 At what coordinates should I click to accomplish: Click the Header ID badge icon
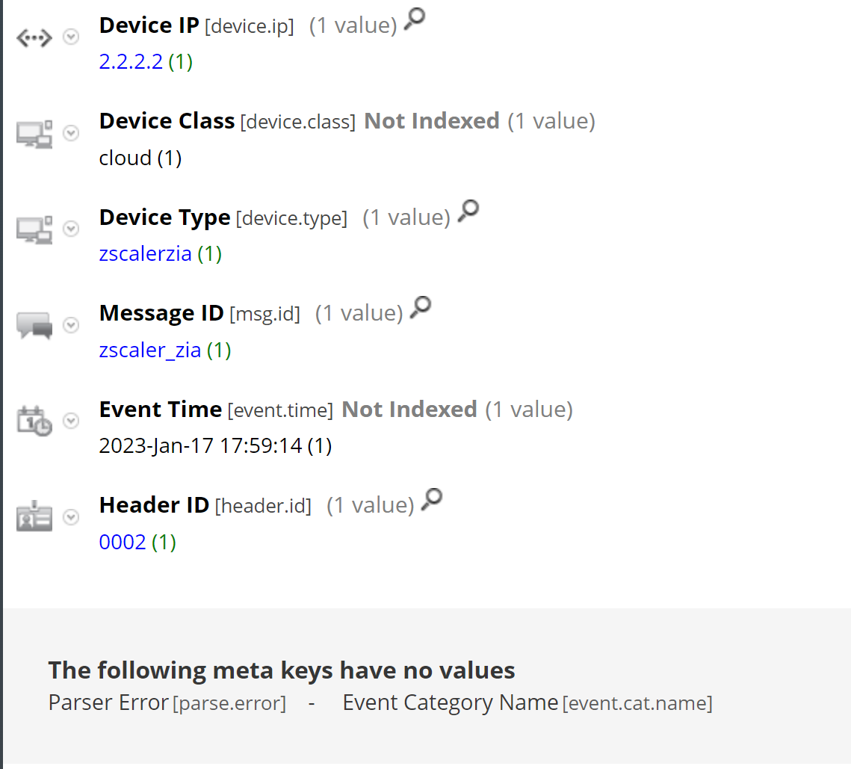(34, 517)
